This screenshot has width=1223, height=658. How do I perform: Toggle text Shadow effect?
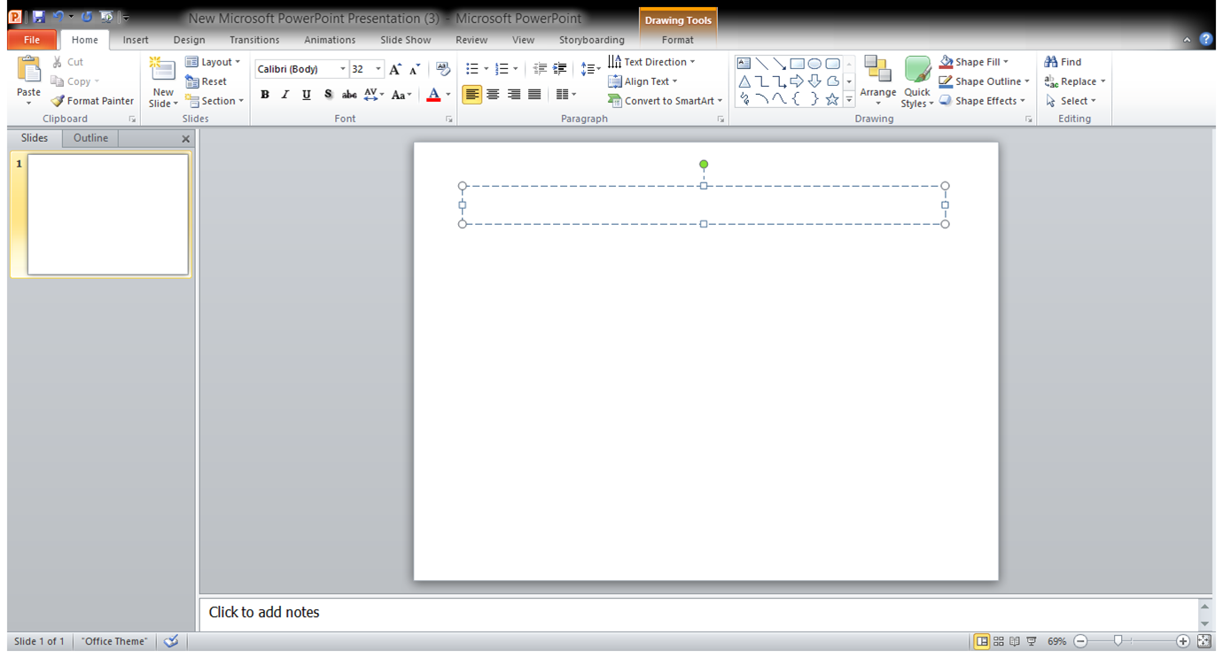tap(328, 95)
